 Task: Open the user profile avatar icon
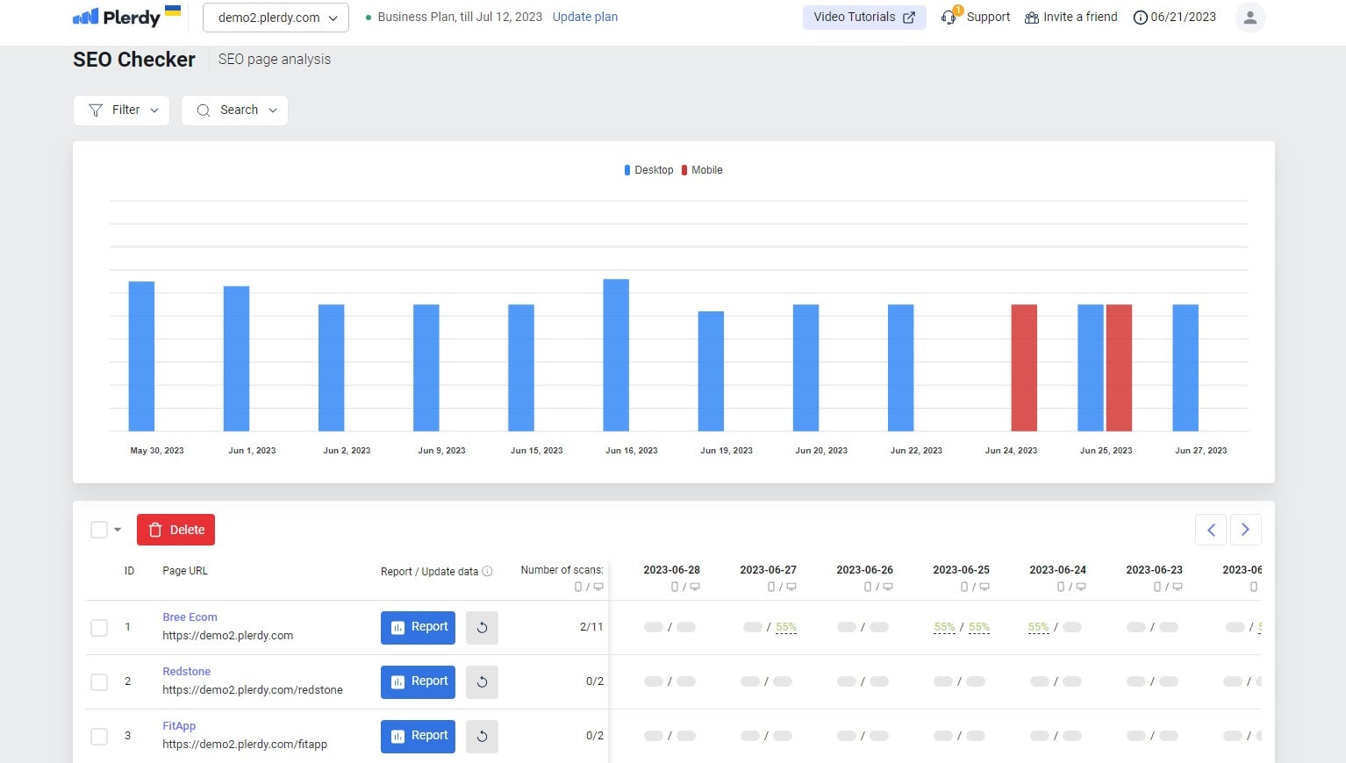coord(1249,17)
